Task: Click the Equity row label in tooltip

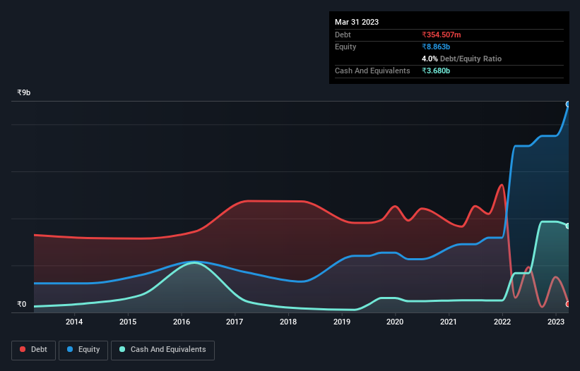Action: [345, 47]
